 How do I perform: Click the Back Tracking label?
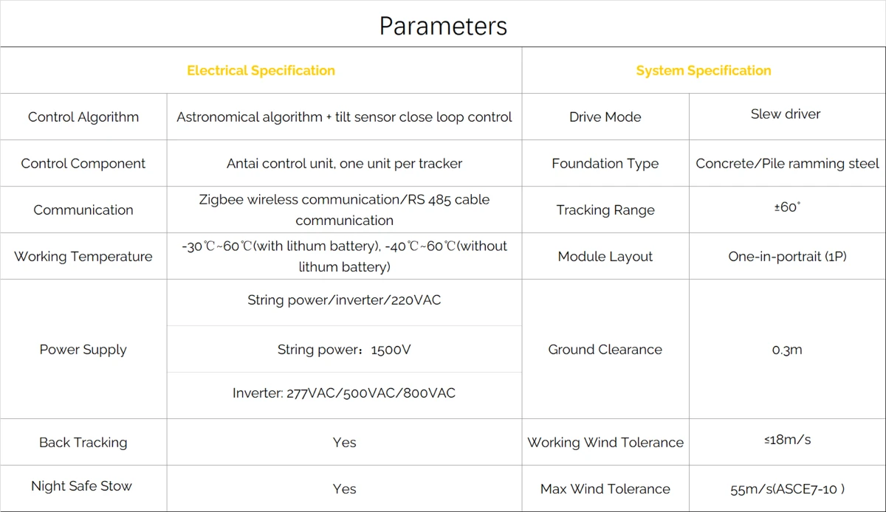(83, 442)
